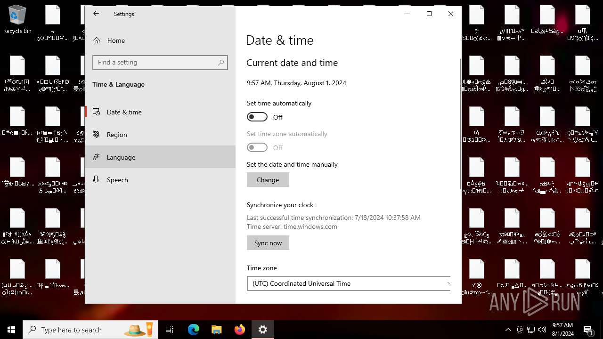
Task: Launch Firefox from taskbar
Action: click(239, 330)
